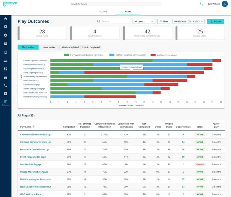
Task: Toggle green legend: completed without intervention
Action: [x=84, y=55]
